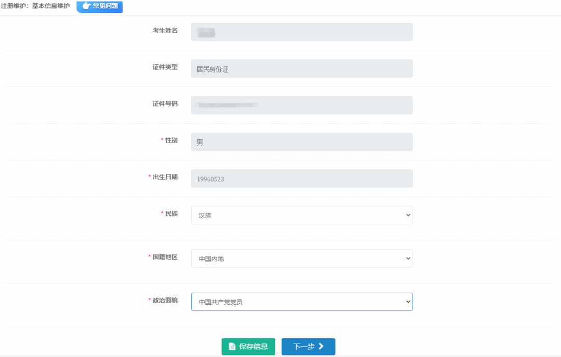Click the 出生日期 field showing 19960523
The width and height of the screenshot is (561, 357).
click(x=302, y=179)
